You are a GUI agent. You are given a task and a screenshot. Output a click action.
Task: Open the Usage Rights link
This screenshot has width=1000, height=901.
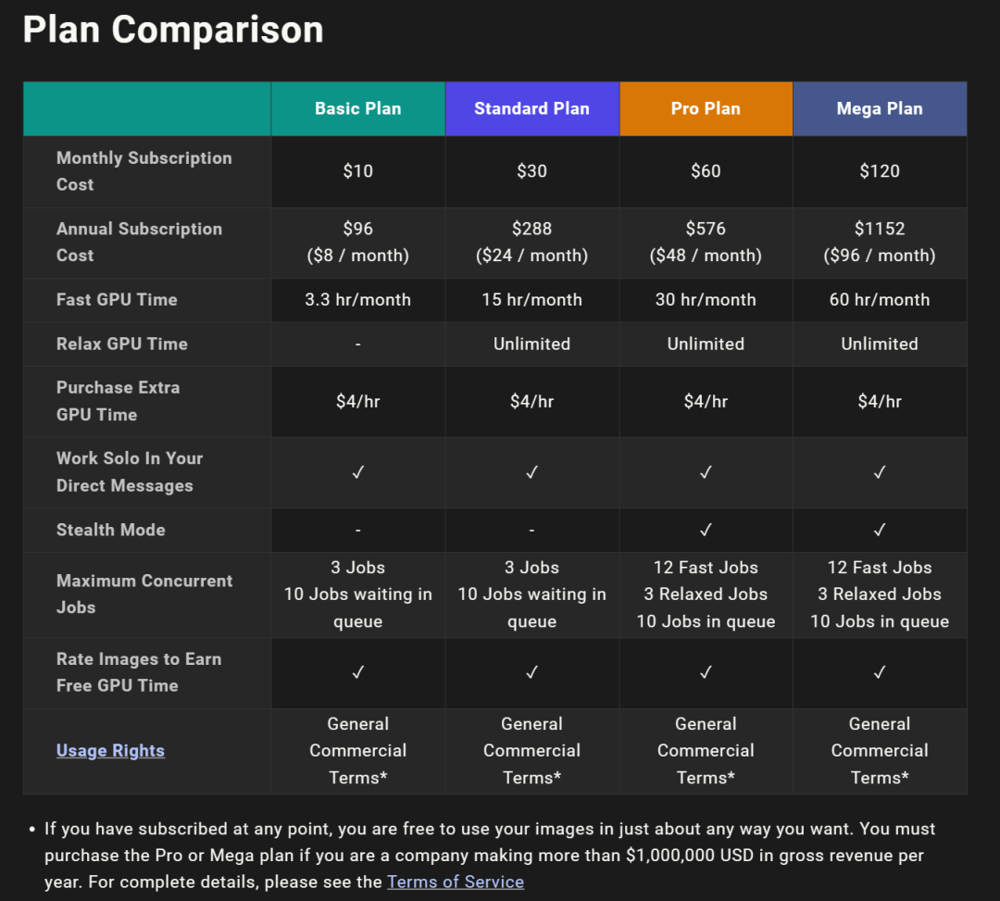[x=110, y=751]
